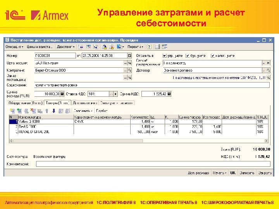Toggle the упр. учете checkbox
Viewport: 279px width, 209px height.
(165, 56)
